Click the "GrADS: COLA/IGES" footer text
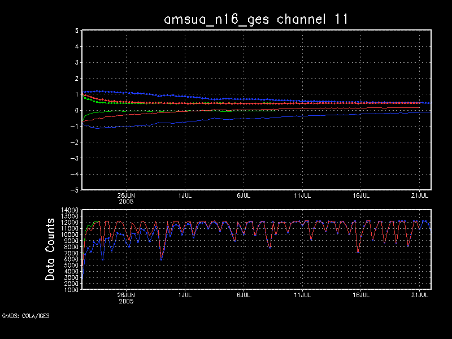The image size is (452, 339). (25, 316)
